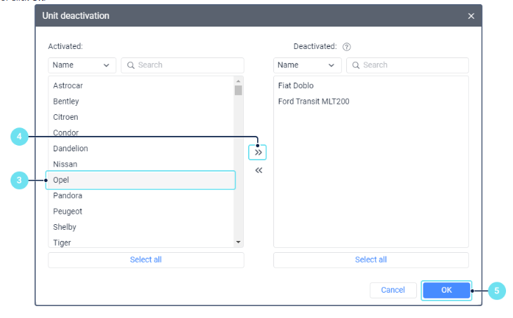Image resolution: width=513 pixels, height=318 pixels.
Task: Click the search magnifier in Deactivated list
Action: [x=355, y=65]
